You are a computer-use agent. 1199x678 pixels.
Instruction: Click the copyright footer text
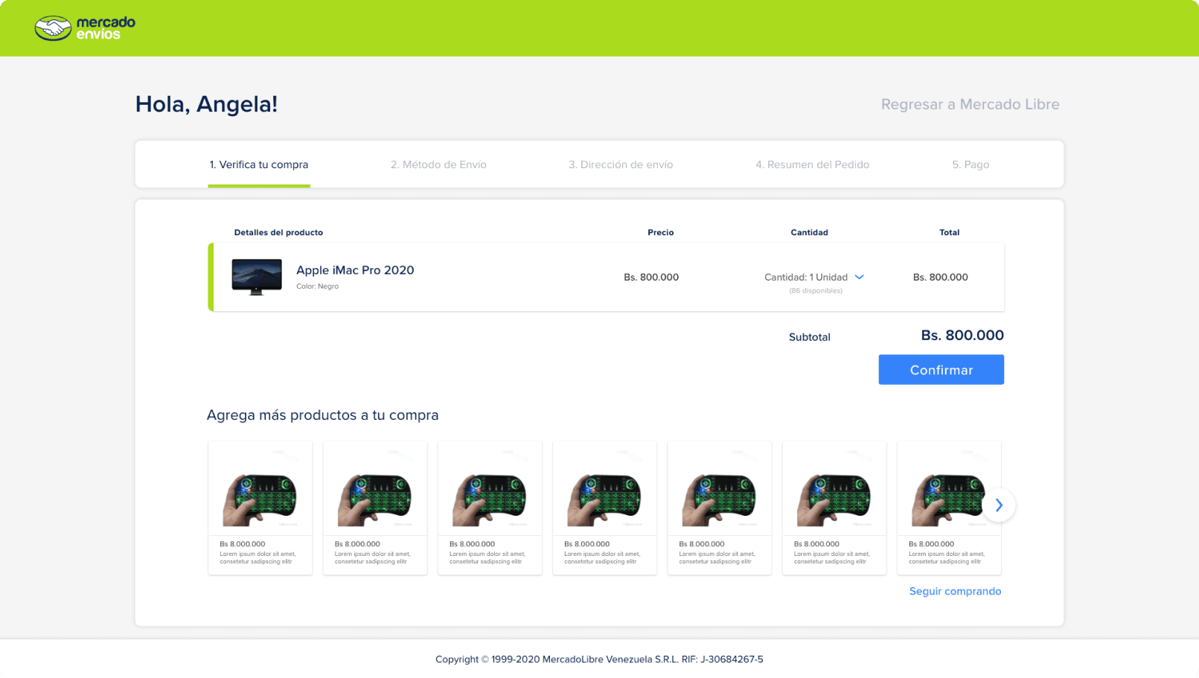click(x=599, y=659)
